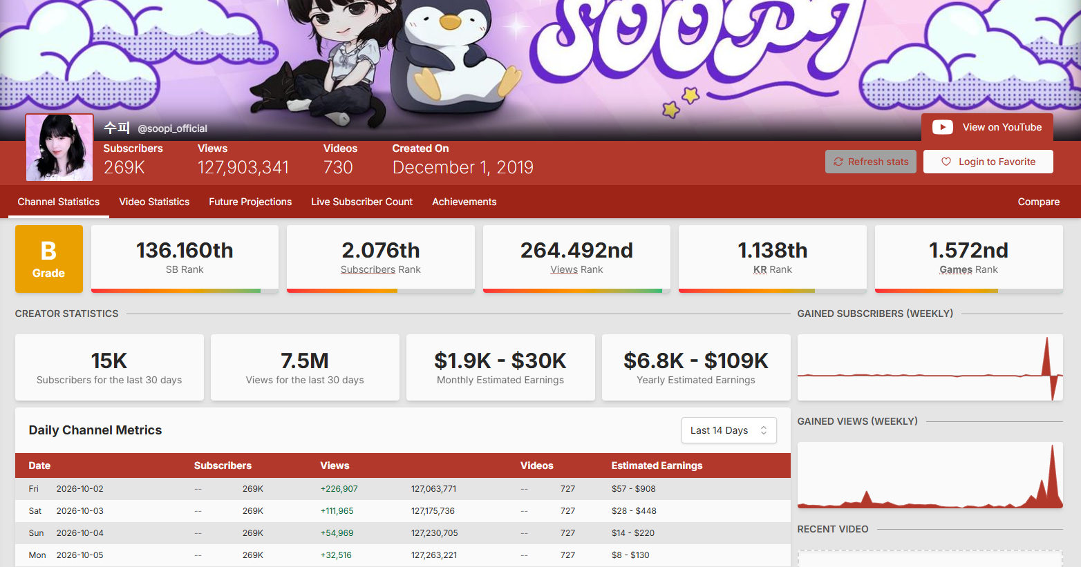
Task: Click the Games Rank link
Action: tap(956, 269)
